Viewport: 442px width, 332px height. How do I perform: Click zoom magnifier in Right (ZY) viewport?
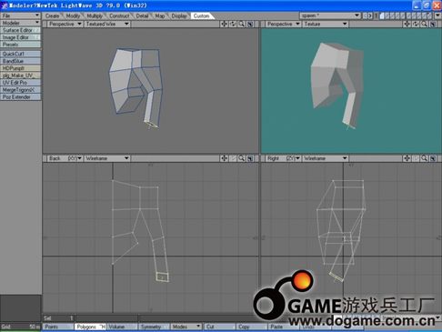coord(425,158)
